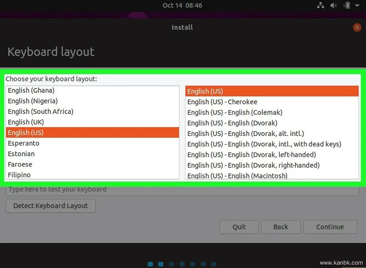Click the battery status icon
This screenshot has height=268, width=366.
[347, 5]
